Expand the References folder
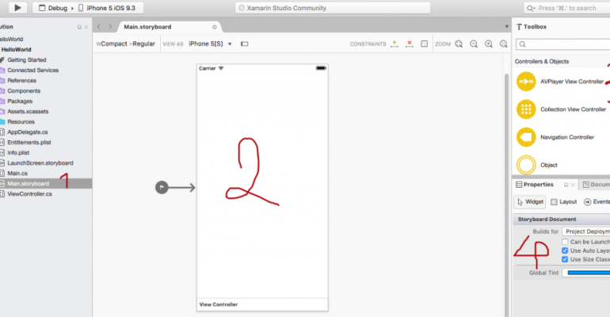Viewport: 610px width, 317px height. (21, 81)
